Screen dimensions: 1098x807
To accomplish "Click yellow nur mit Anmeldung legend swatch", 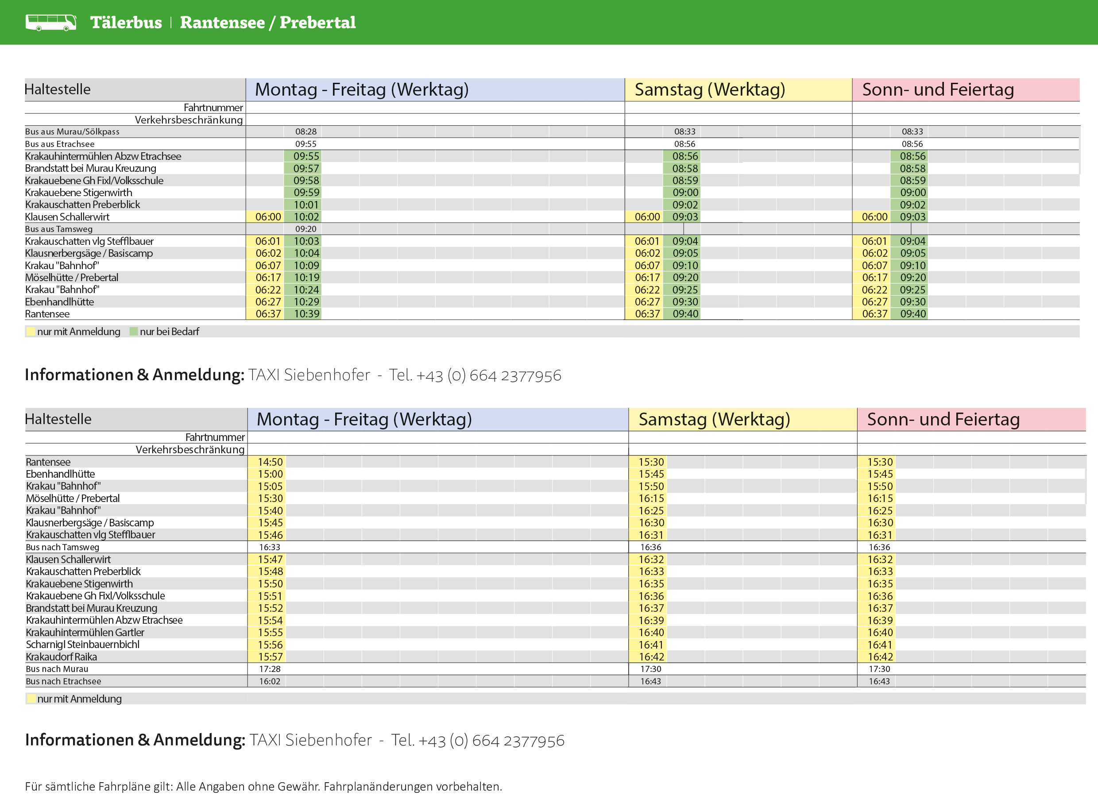I will (31, 332).
